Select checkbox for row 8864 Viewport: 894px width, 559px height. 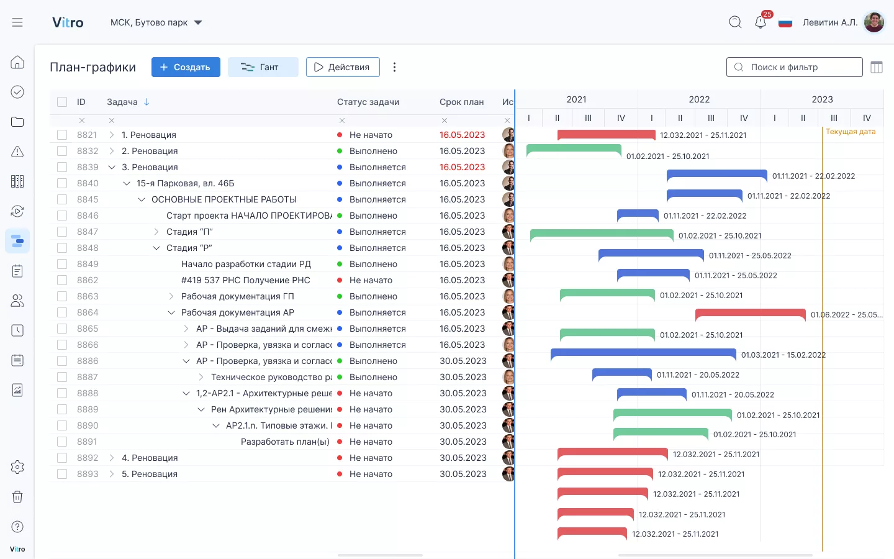click(x=62, y=312)
